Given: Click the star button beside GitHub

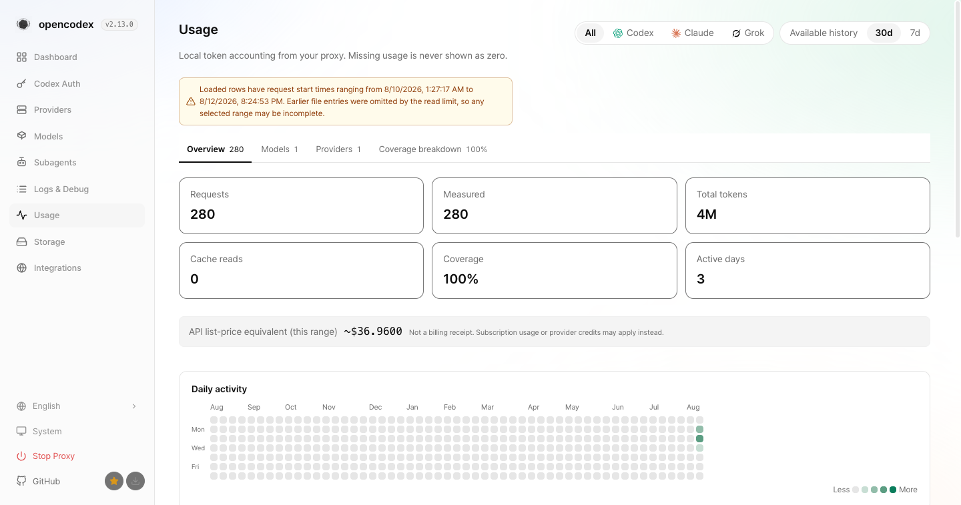Looking at the screenshot, I should [x=114, y=481].
